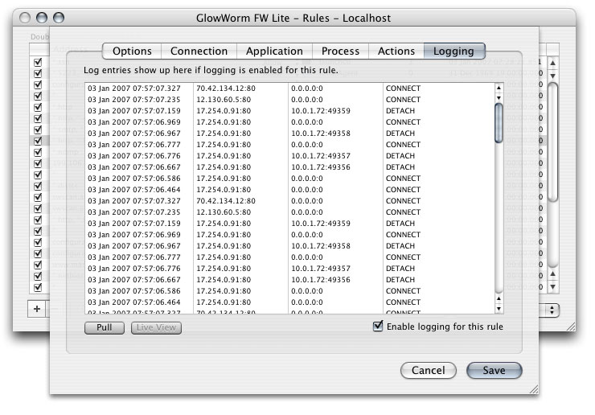
Task: Toggle the third rule checkbox in rules list
Action: coord(38,84)
